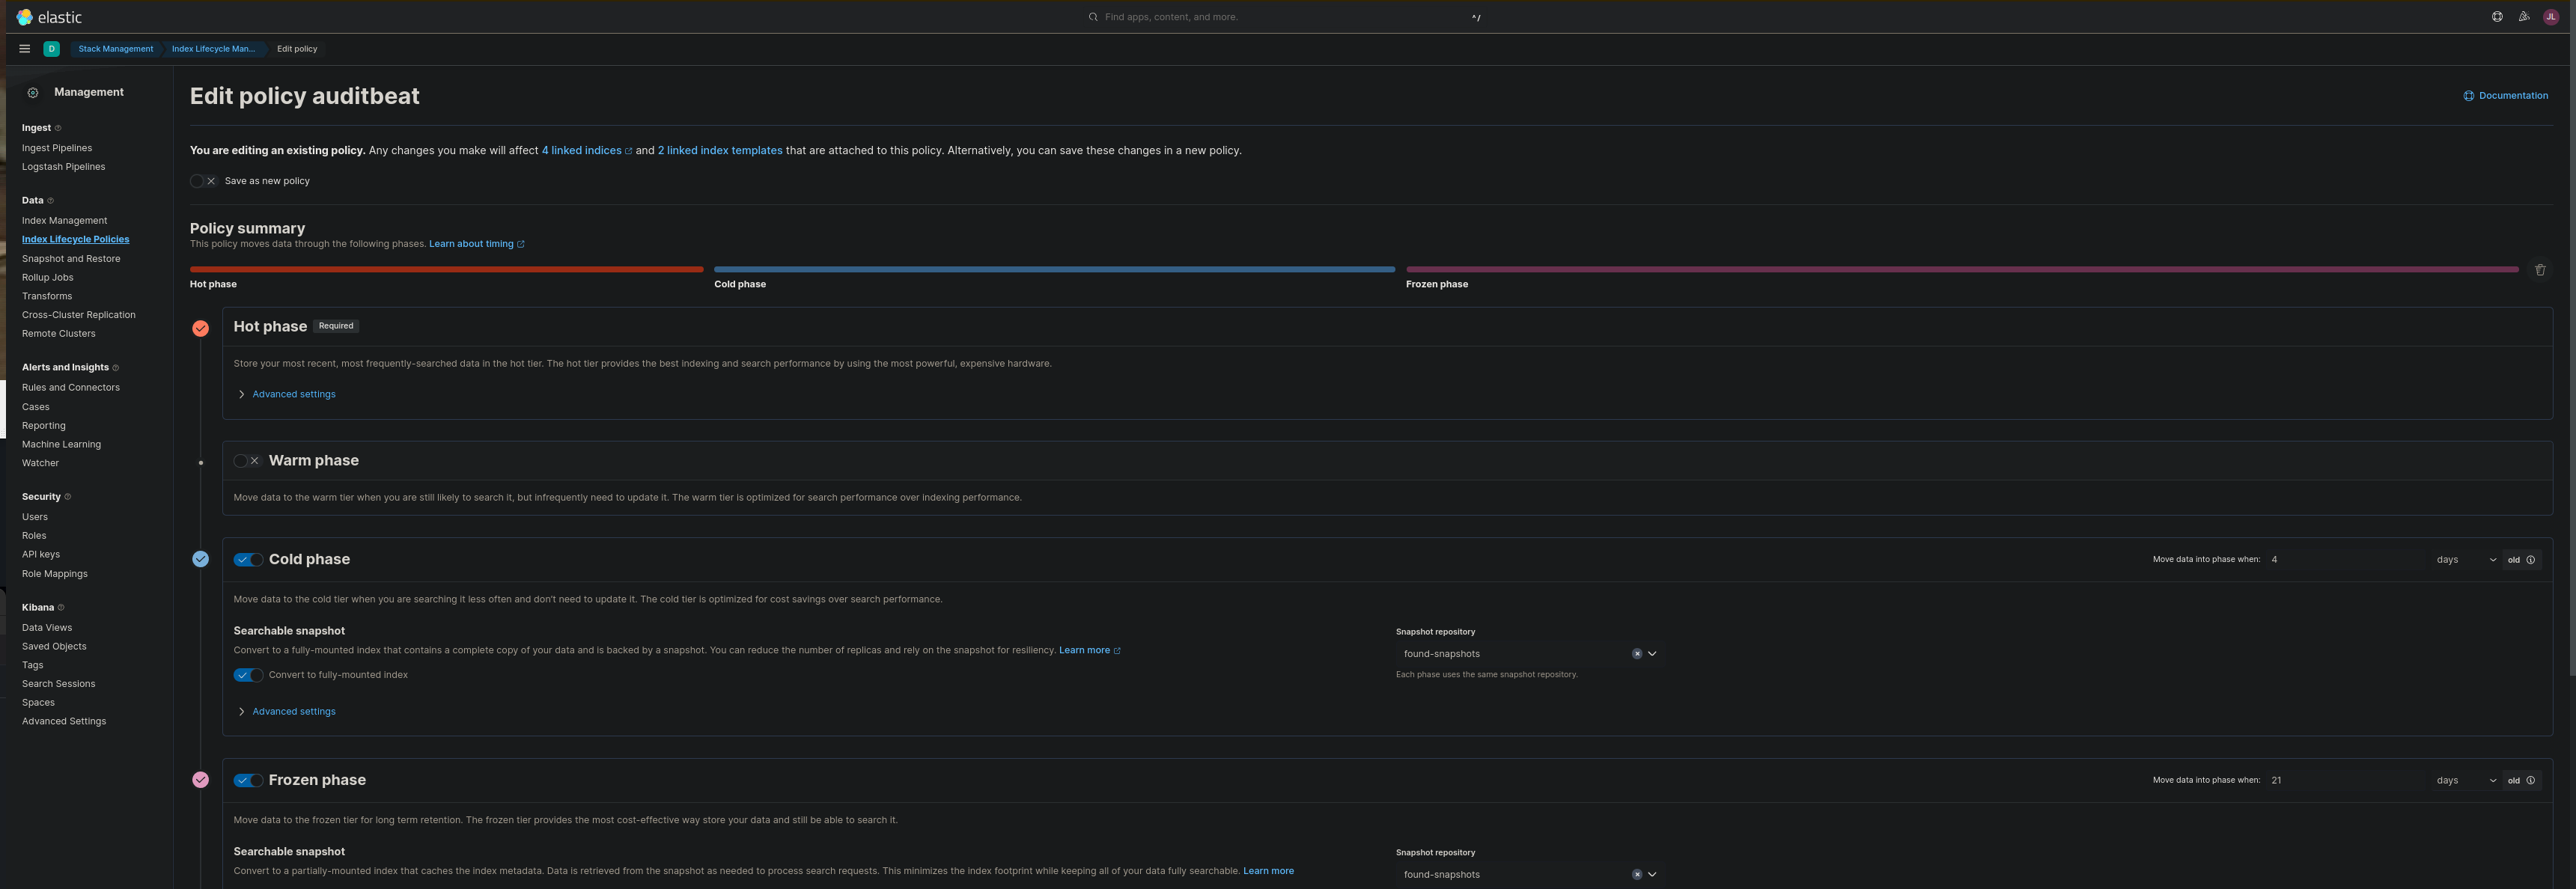Open Learn about timing link
The width and height of the screenshot is (2576, 889).
click(476, 244)
